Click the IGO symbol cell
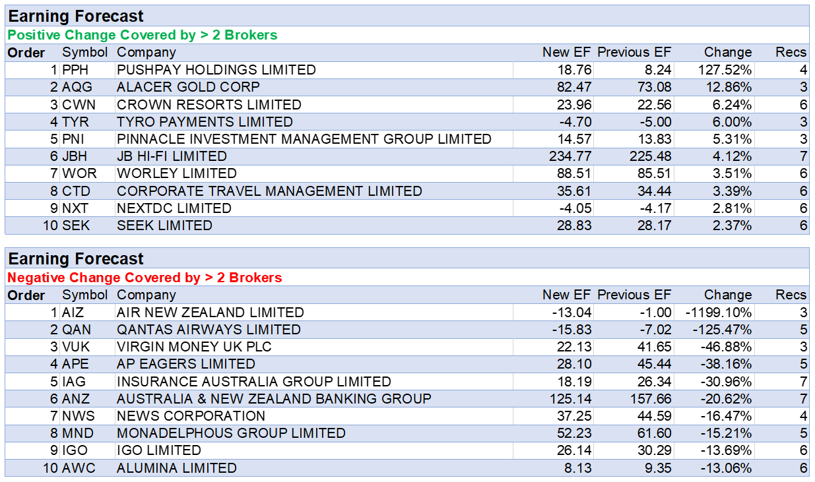 coord(75,450)
